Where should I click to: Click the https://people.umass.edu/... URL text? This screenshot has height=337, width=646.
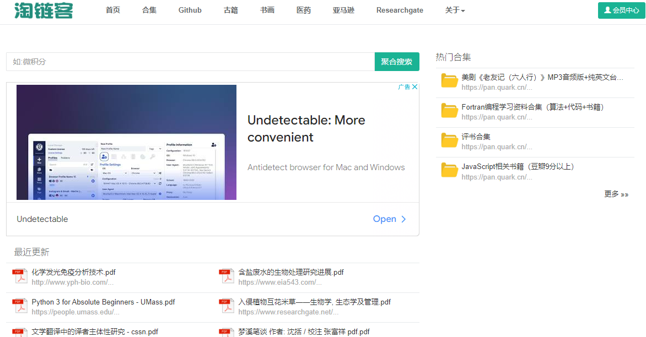[76, 312]
